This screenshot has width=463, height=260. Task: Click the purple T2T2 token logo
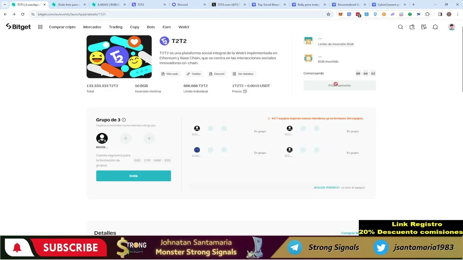[164, 41]
